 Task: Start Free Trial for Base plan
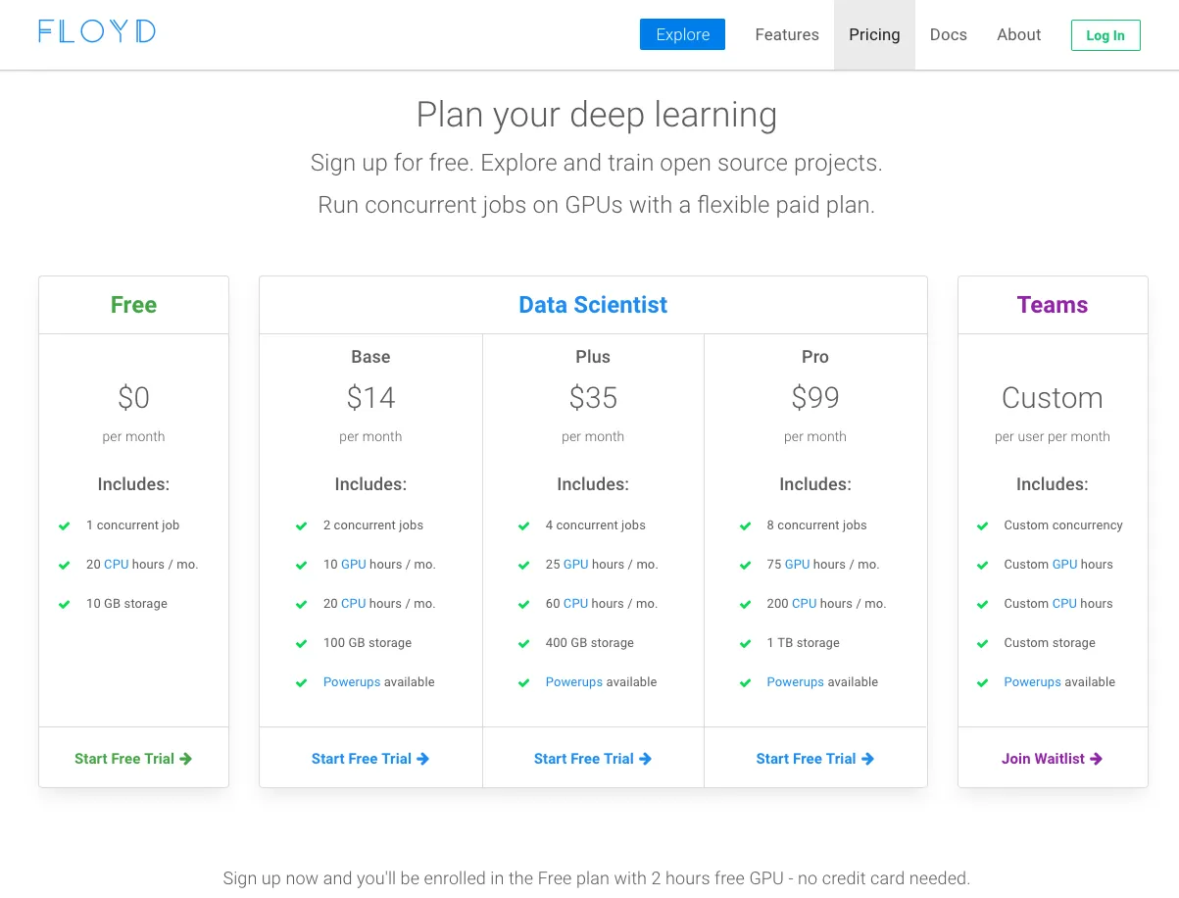(370, 758)
